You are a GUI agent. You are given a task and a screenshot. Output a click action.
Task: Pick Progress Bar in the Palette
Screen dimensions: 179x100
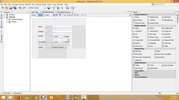coord(138,40)
